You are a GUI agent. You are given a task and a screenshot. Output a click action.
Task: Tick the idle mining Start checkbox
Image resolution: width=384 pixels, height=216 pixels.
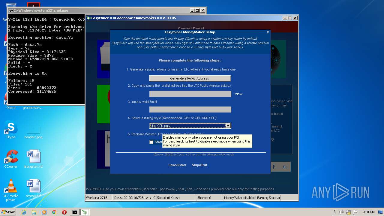pos(151,142)
